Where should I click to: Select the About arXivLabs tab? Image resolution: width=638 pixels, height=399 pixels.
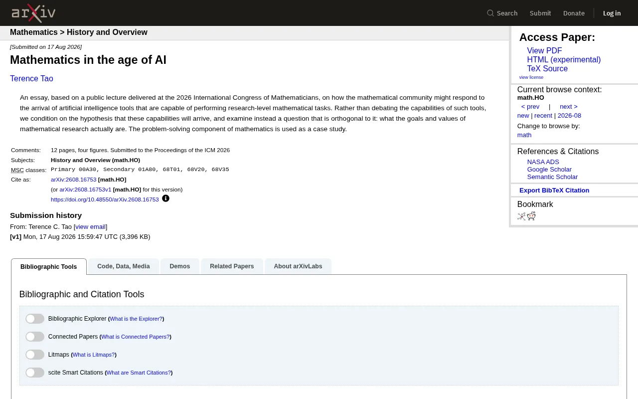tap(298, 266)
